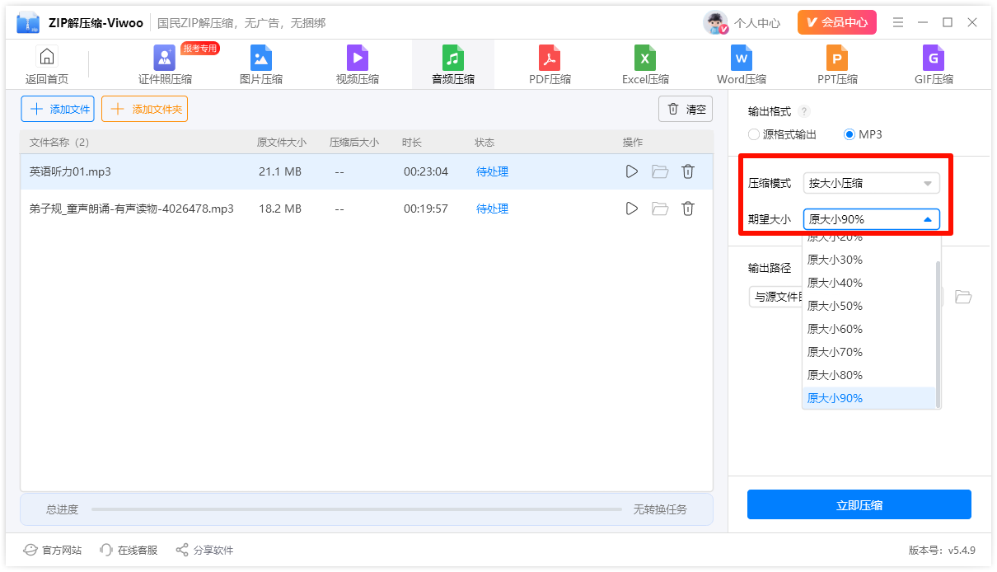Click 18.2 MB size cell
997x572 pixels.
pos(280,209)
